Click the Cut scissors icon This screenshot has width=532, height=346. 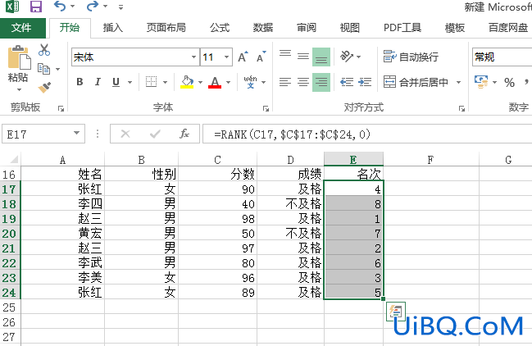point(44,50)
